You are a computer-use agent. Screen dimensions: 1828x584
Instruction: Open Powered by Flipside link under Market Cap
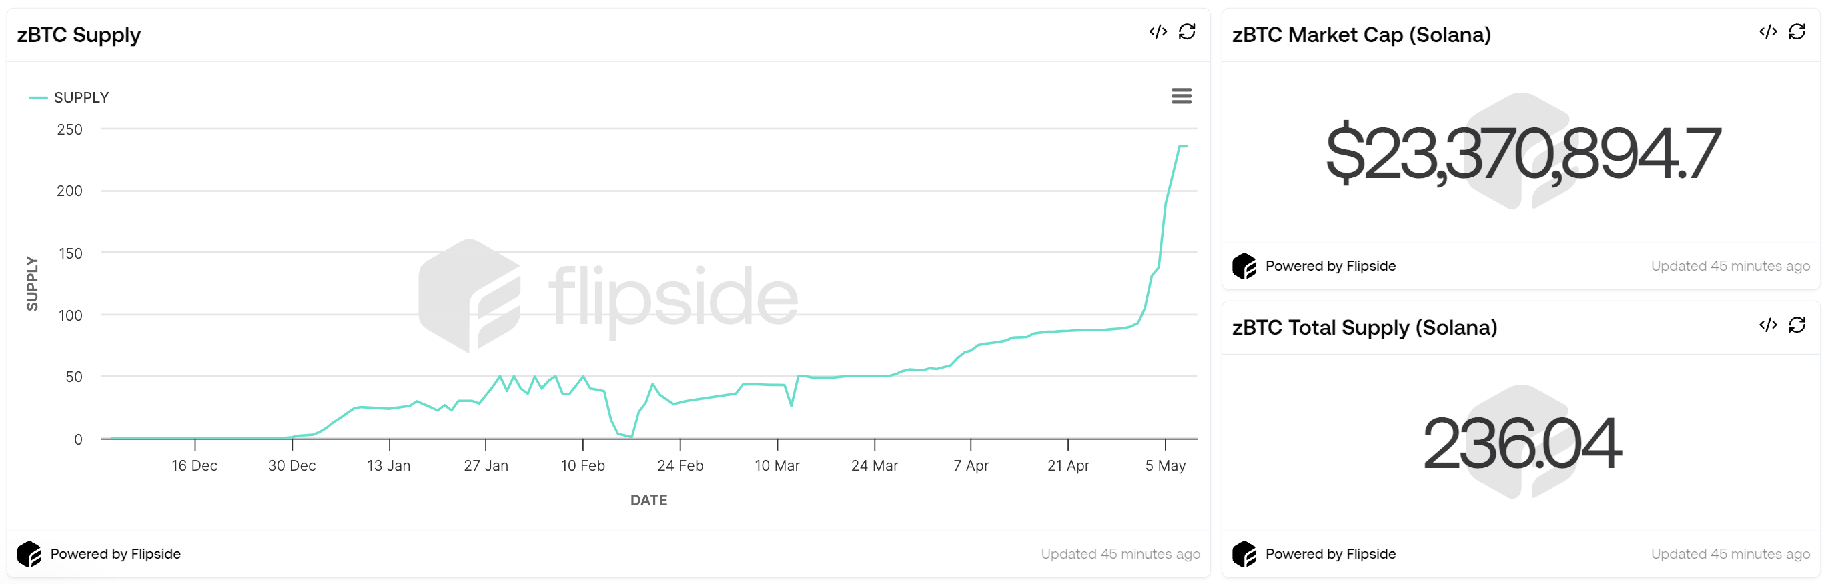(1330, 266)
